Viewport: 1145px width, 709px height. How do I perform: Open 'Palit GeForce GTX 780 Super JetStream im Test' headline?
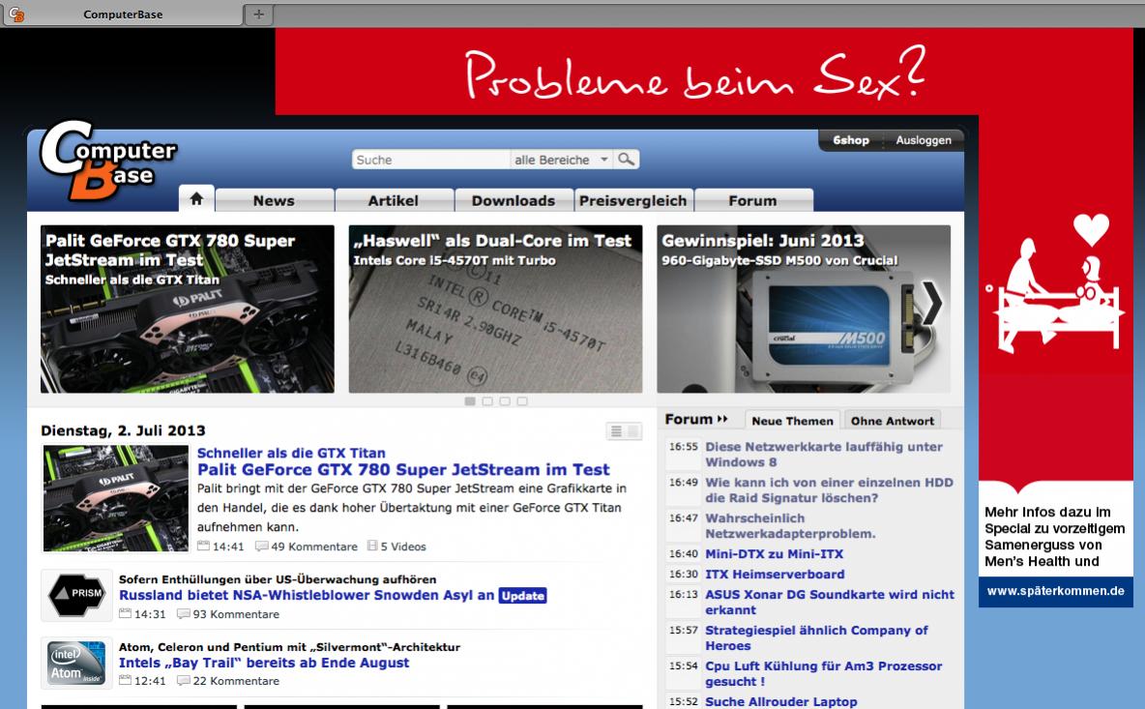point(404,469)
